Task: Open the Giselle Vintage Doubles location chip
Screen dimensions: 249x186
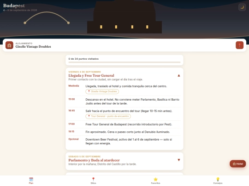Action: point(102,91)
